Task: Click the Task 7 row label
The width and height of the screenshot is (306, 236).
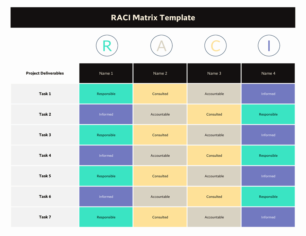Action: (45, 217)
